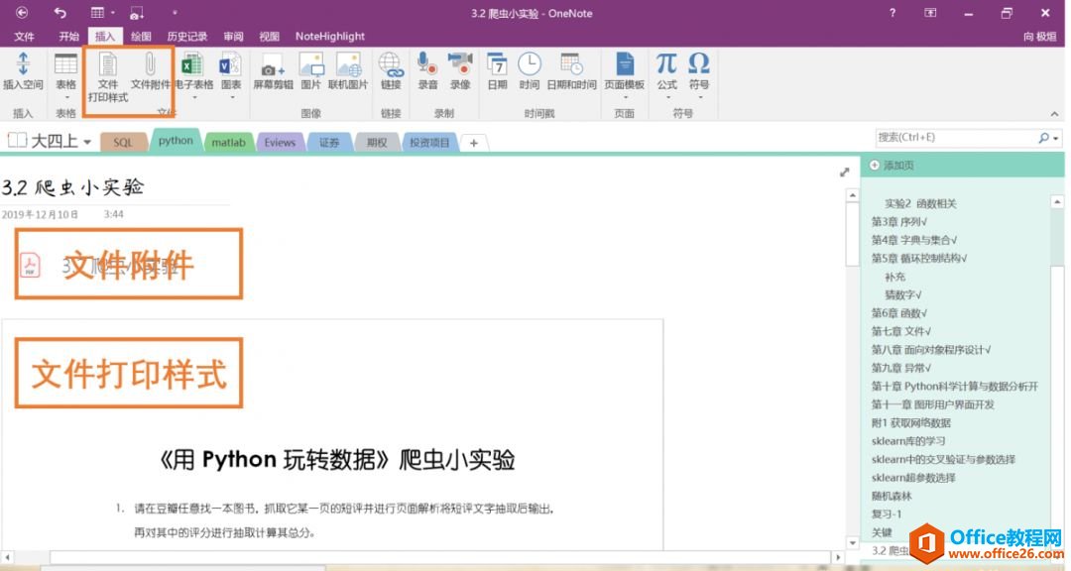Insert 符号 omega symbol
The image size is (1071, 571).
[x=699, y=71]
